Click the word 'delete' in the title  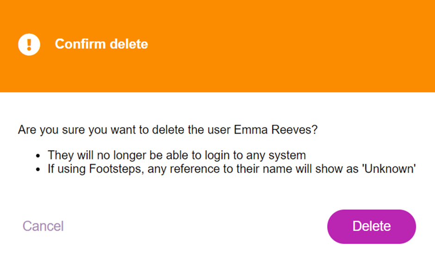[x=129, y=44]
